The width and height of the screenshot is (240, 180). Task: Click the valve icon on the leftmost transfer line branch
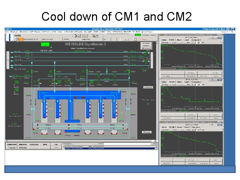pyautogui.click(x=32, y=71)
